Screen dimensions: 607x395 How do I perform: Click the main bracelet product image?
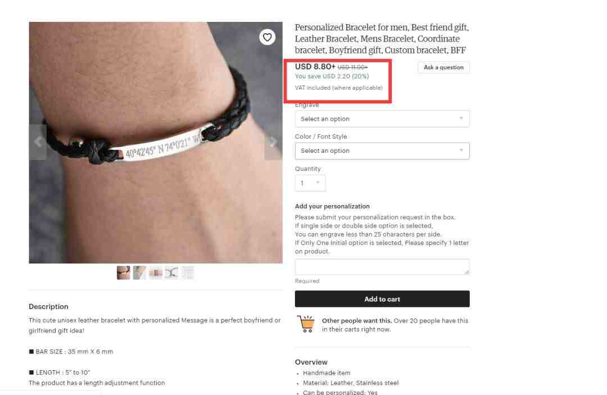(156, 142)
